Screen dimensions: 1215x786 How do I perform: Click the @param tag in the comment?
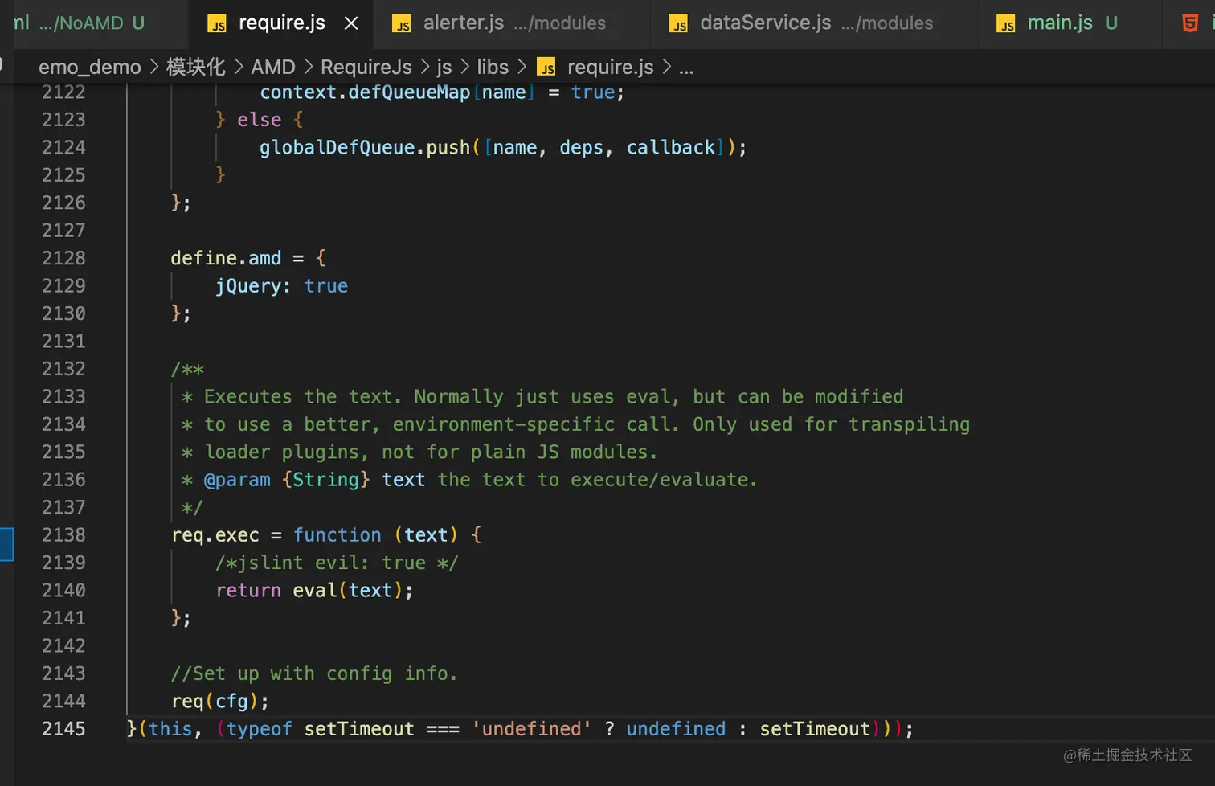click(x=237, y=480)
